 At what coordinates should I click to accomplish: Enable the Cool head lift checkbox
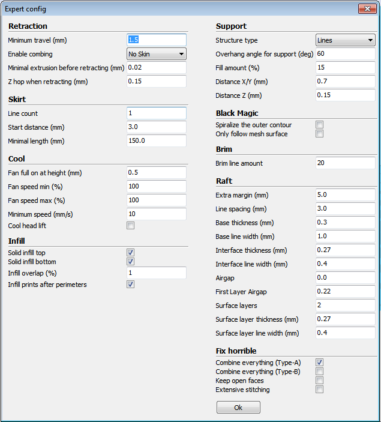pos(130,226)
